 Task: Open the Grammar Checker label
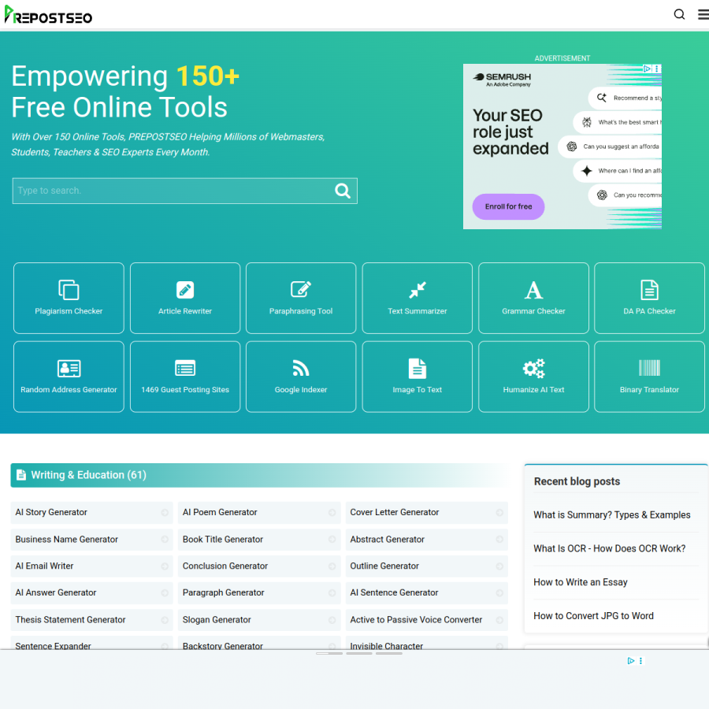[x=533, y=311]
